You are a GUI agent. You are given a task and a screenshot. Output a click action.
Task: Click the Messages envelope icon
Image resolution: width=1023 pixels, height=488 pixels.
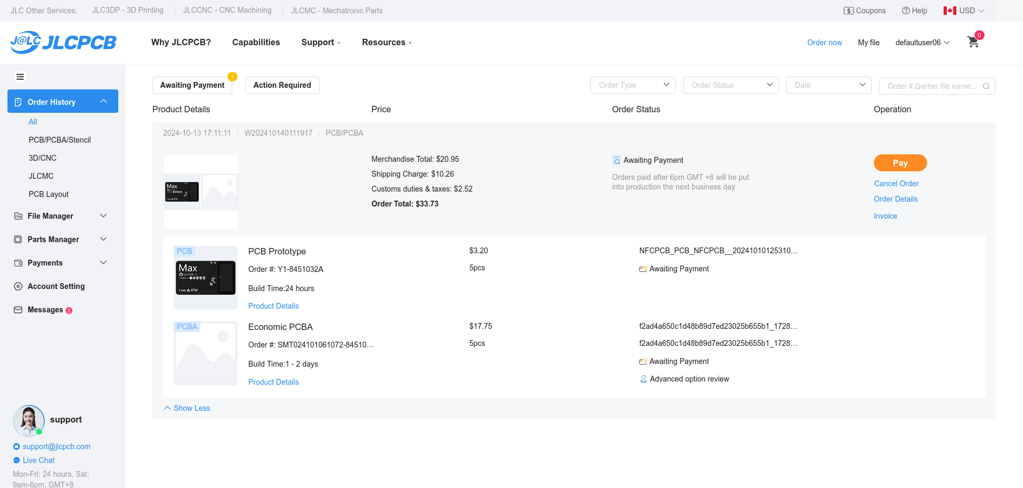(18, 310)
